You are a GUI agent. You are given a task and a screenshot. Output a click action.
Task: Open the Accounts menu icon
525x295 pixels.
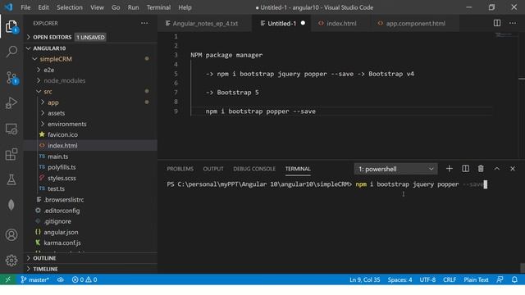(11, 235)
